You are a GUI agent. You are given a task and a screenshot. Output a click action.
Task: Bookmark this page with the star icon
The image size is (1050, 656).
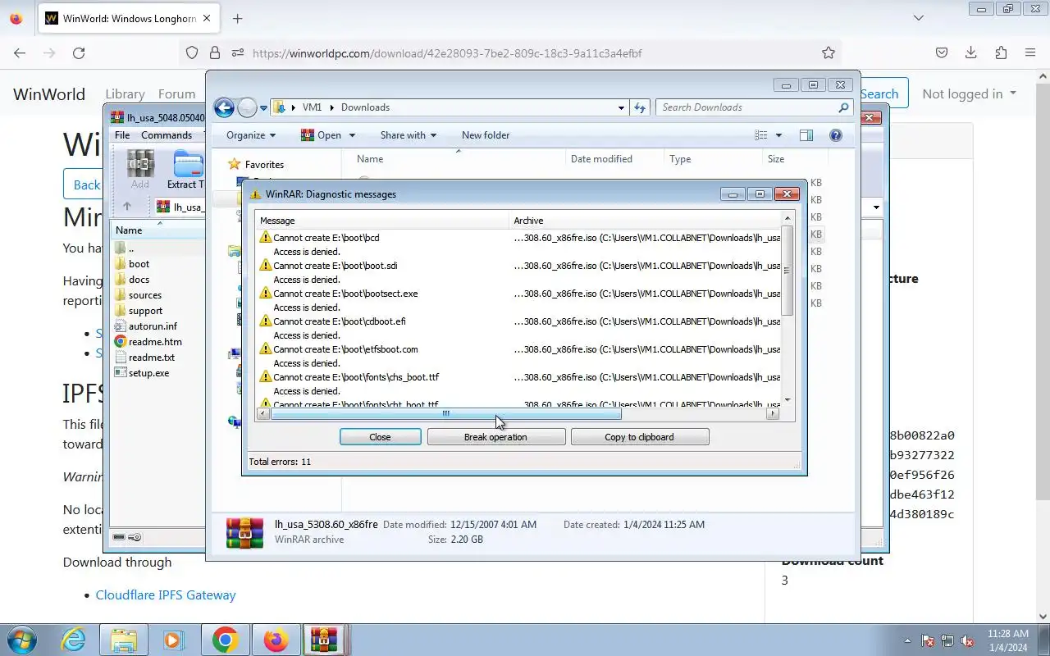(x=829, y=52)
